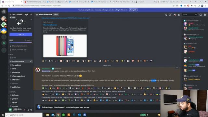208x117 pixels.
Task: Toggle the skull reaction with 46
Action: point(71,88)
